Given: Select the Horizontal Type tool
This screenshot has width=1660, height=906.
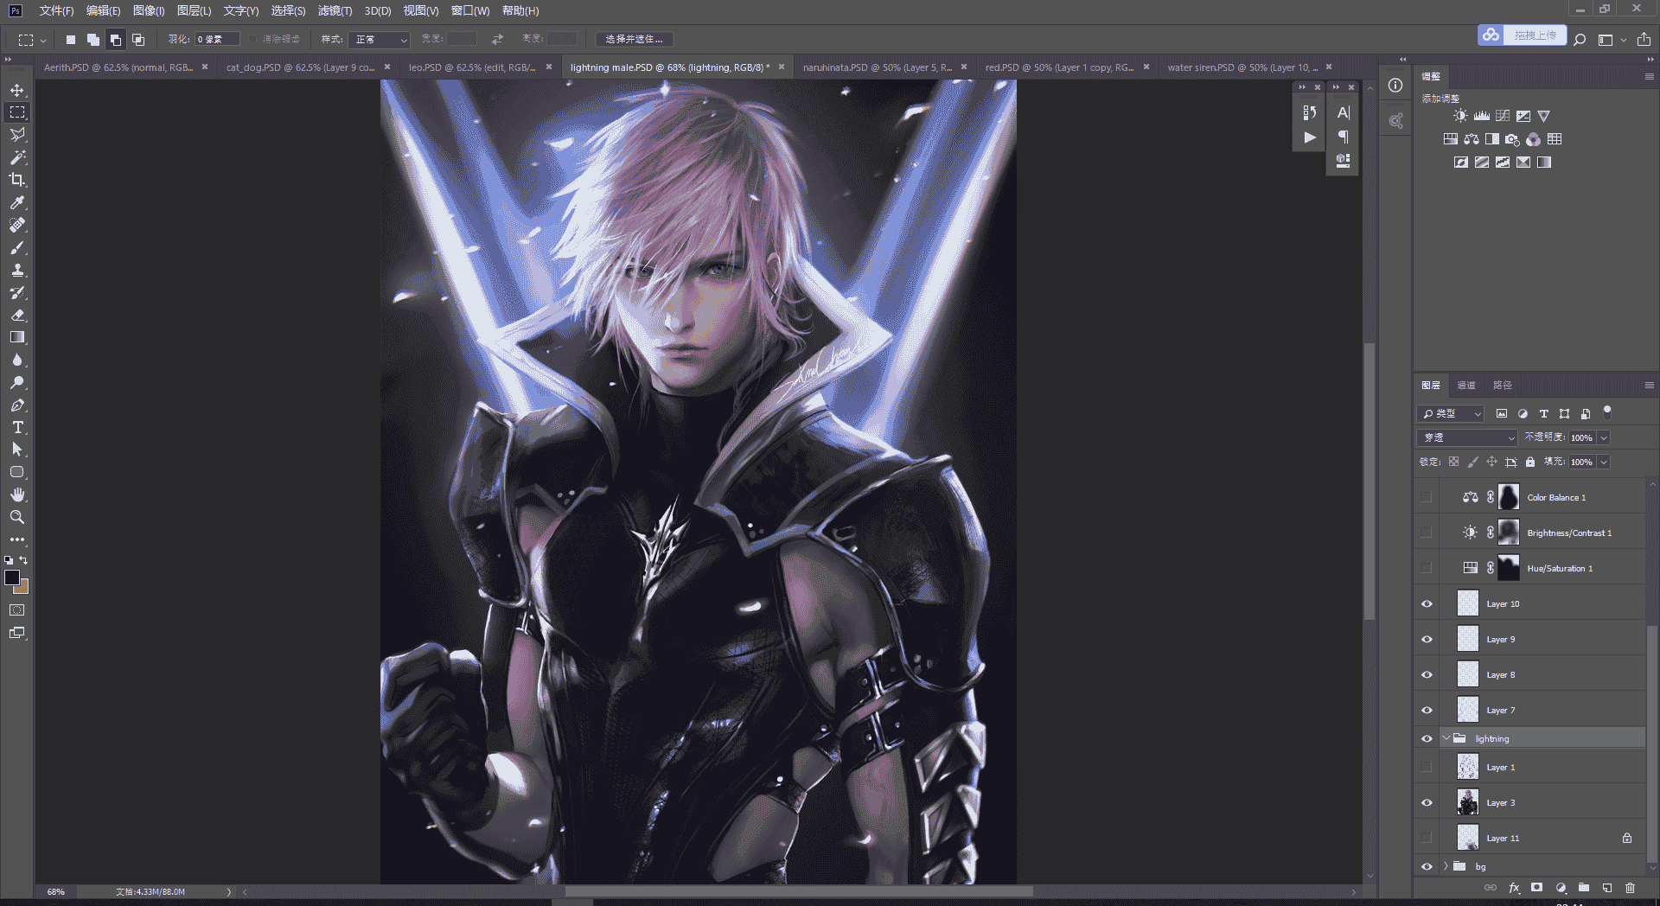Looking at the screenshot, I should 17,427.
